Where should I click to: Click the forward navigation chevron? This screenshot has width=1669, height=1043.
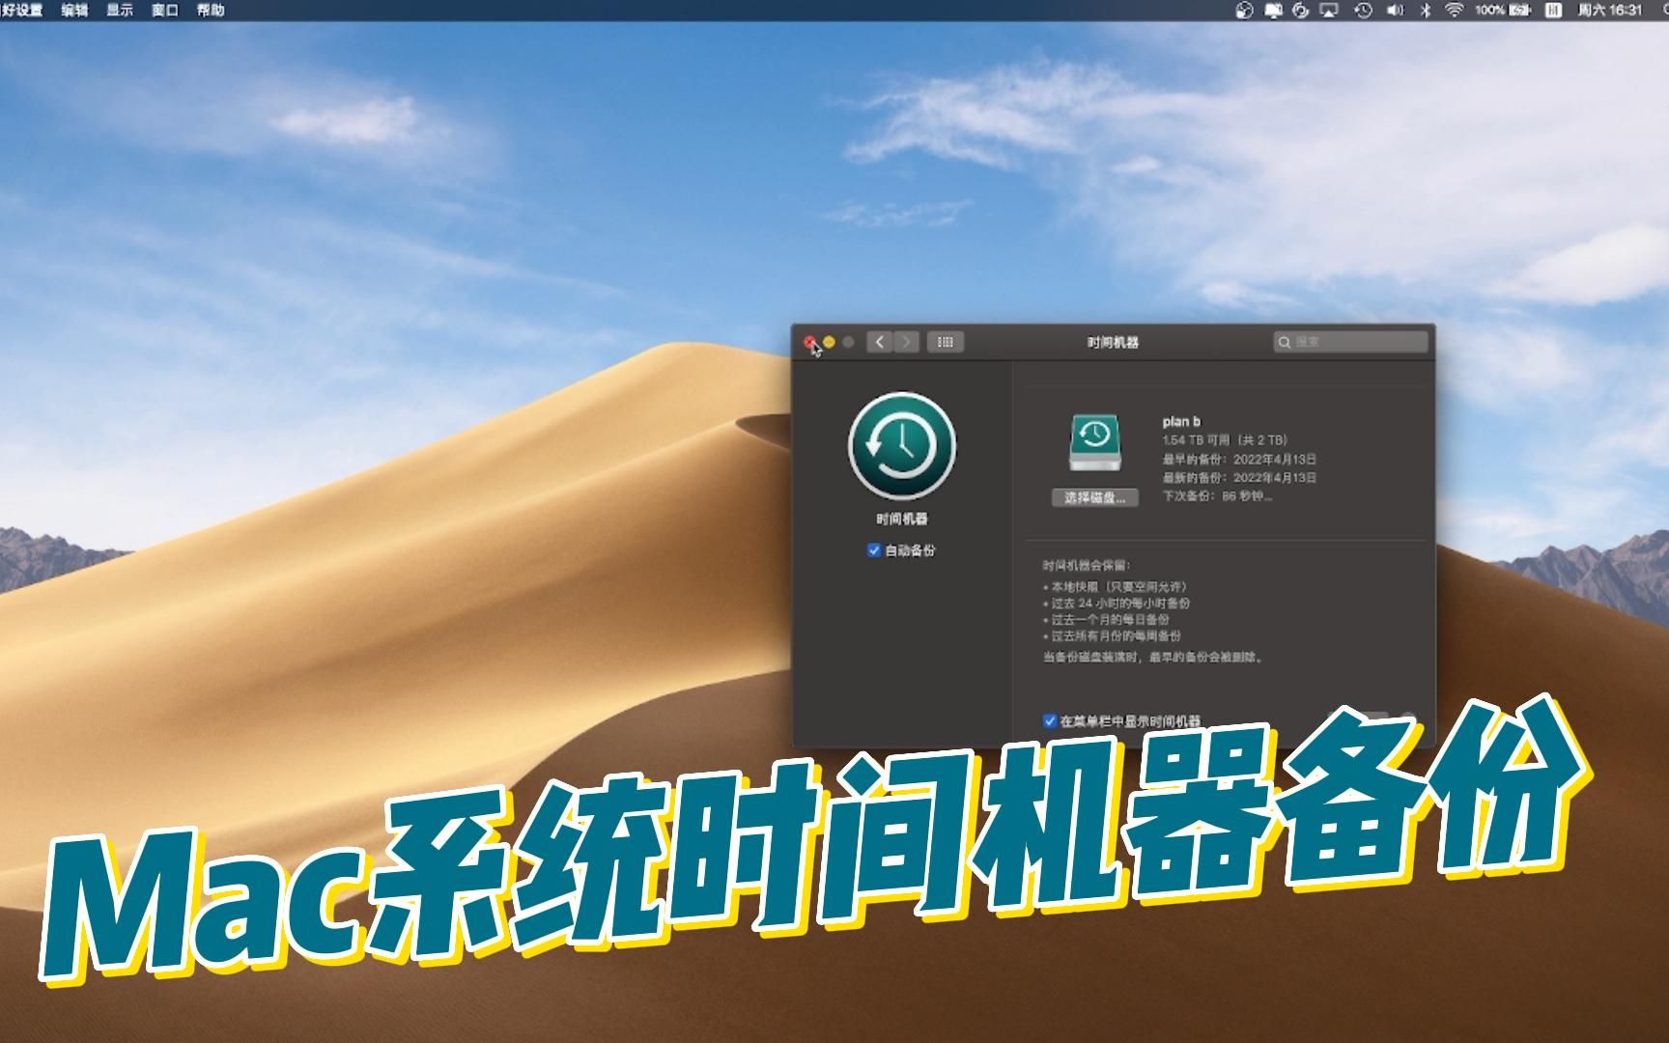(x=906, y=342)
